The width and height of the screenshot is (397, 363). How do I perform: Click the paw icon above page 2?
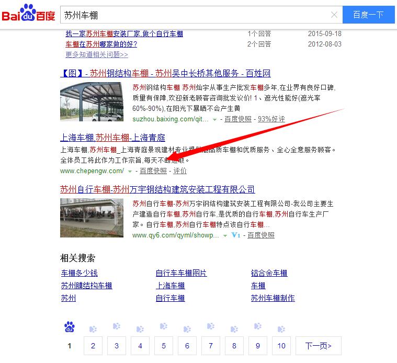93,329
